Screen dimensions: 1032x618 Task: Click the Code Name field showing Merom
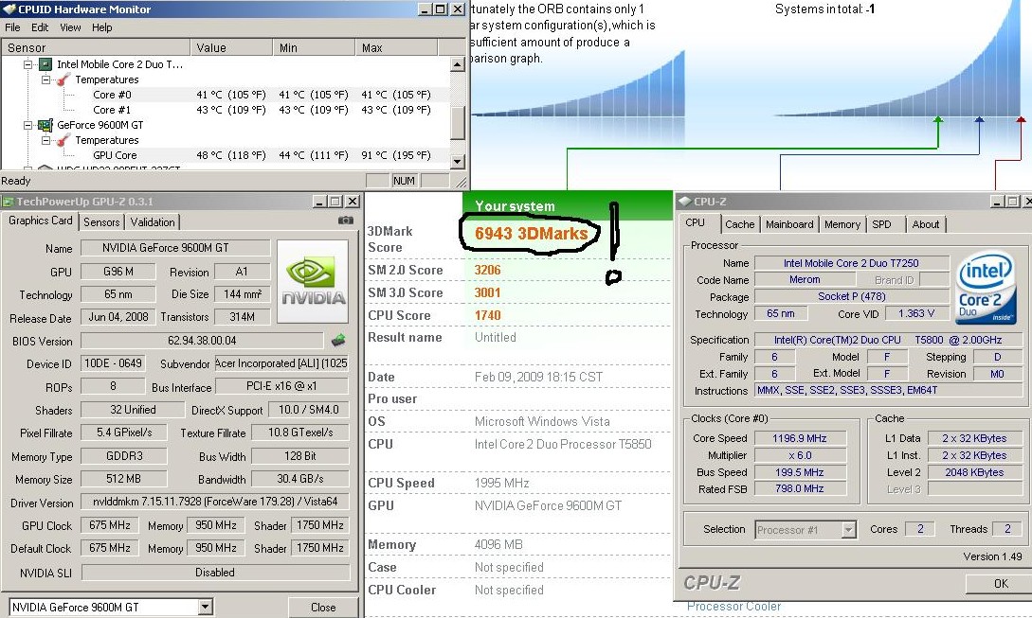pos(805,279)
